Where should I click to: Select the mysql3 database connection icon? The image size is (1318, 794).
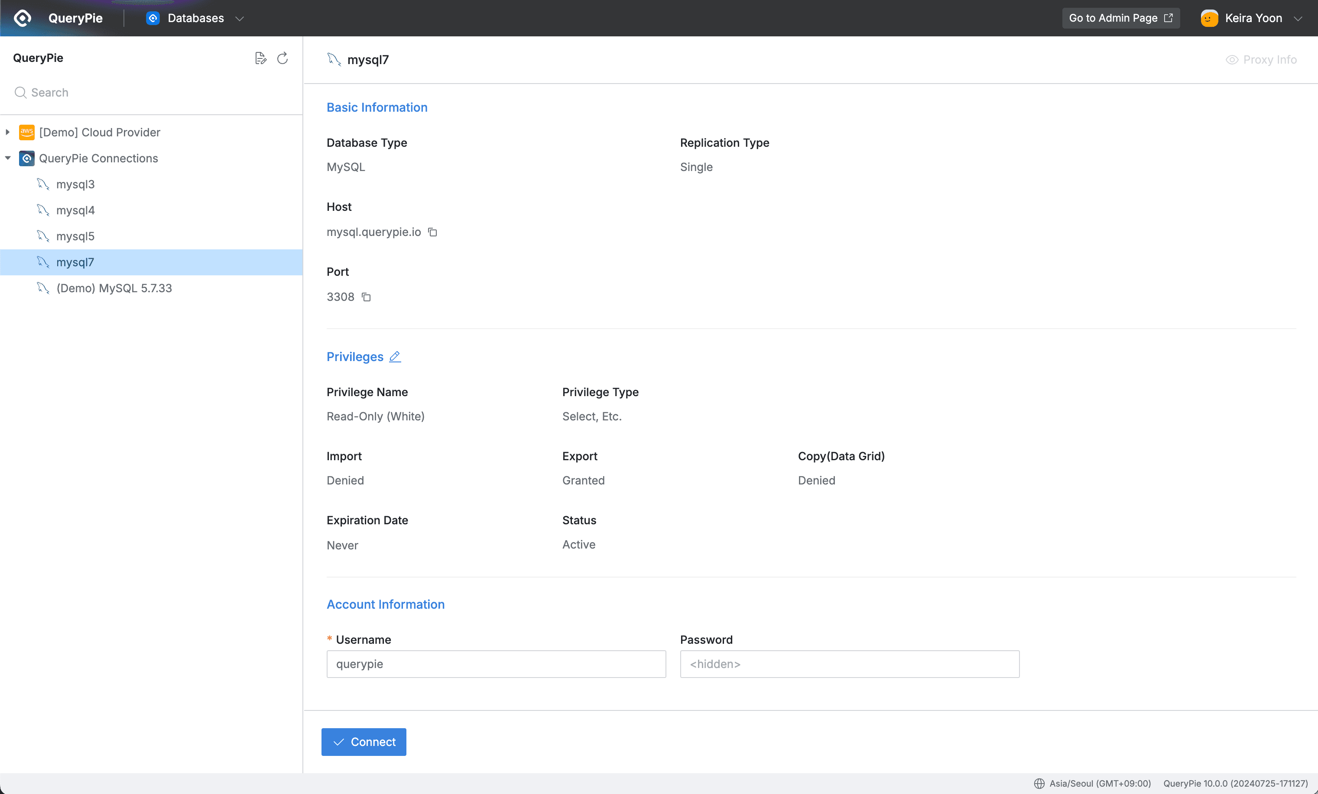(43, 184)
